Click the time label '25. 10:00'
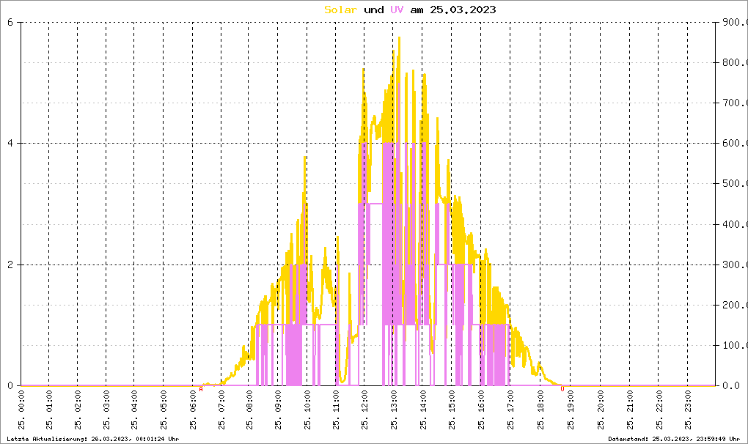748x444 pixels. point(308,410)
